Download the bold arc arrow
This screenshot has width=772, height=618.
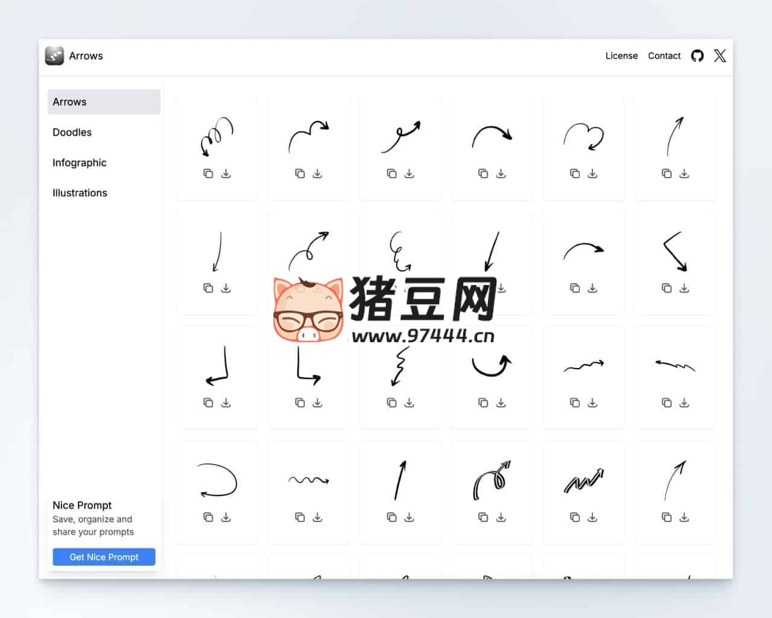[x=501, y=173]
